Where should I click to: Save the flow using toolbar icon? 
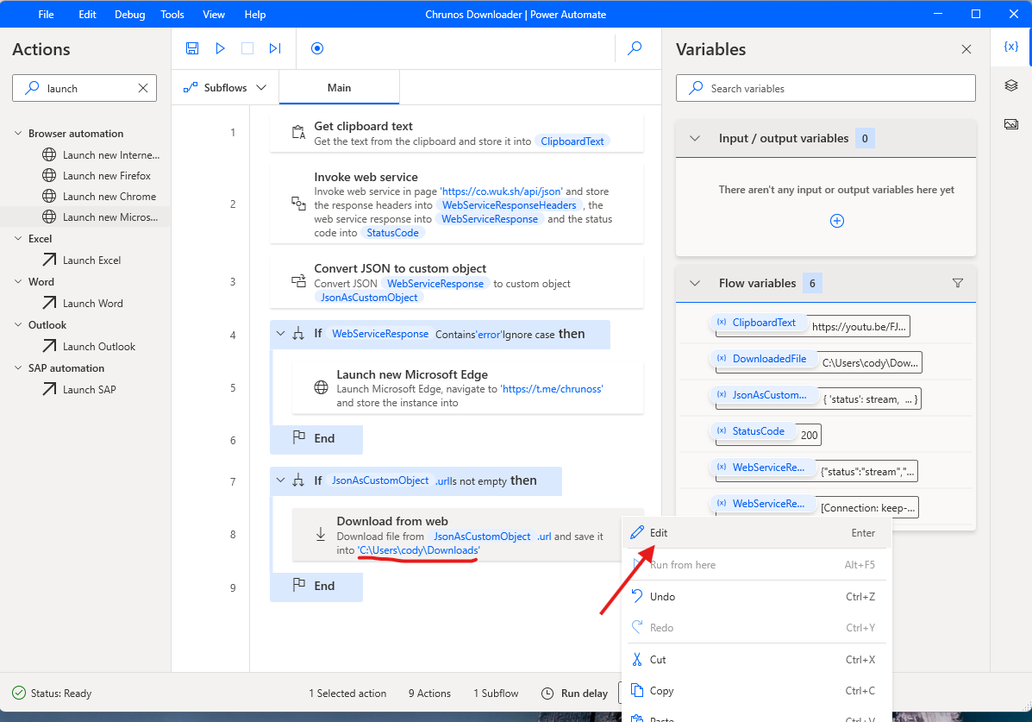click(192, 48)
